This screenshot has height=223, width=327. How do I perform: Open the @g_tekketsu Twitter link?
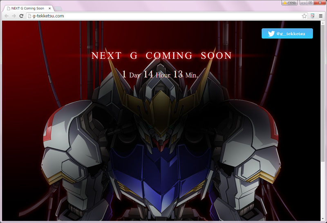pos(287,33)
